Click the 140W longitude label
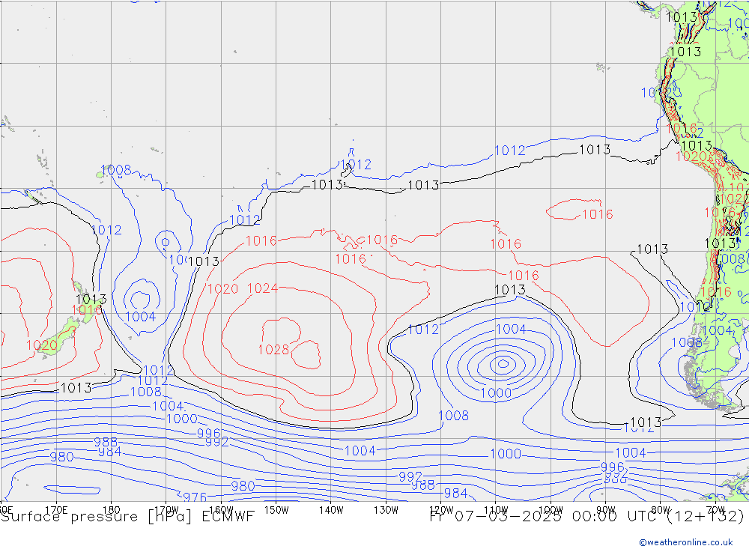This screenshot has height=549, width=749. click(x=330, y=509)
